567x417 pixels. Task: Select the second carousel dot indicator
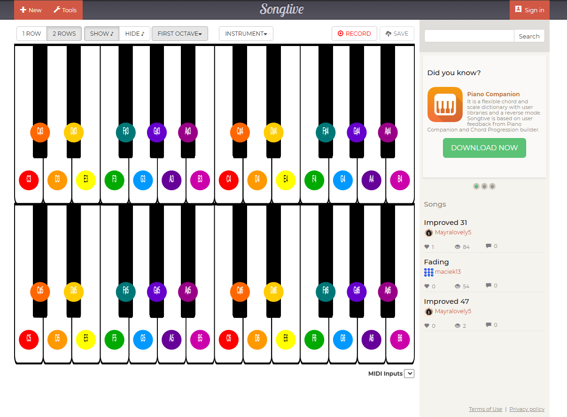(x=484, y=186)
